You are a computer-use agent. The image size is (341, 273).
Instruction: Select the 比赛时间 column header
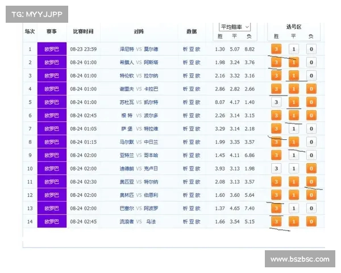click(x=84, y=32)
